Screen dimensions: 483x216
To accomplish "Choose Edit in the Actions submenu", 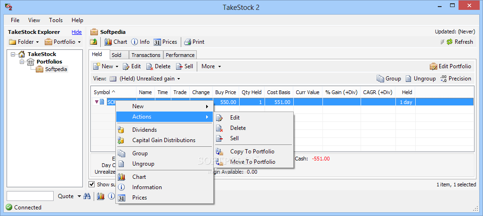I will click(x=254, y=117).
